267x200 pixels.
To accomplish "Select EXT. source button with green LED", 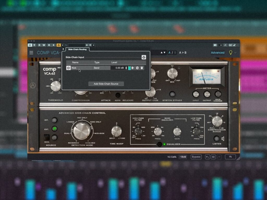I will (x=54, y=129).
